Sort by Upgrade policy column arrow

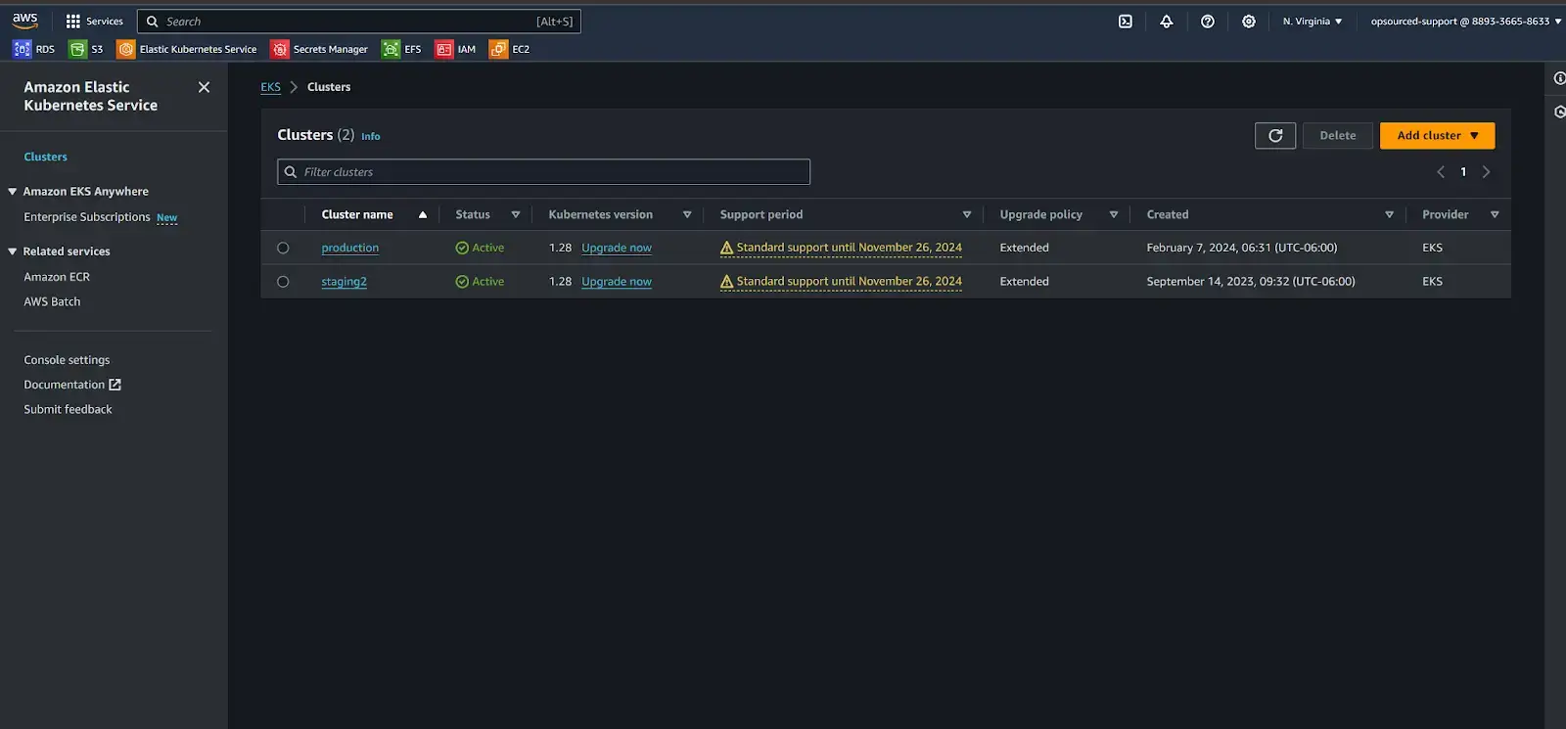1114,215
